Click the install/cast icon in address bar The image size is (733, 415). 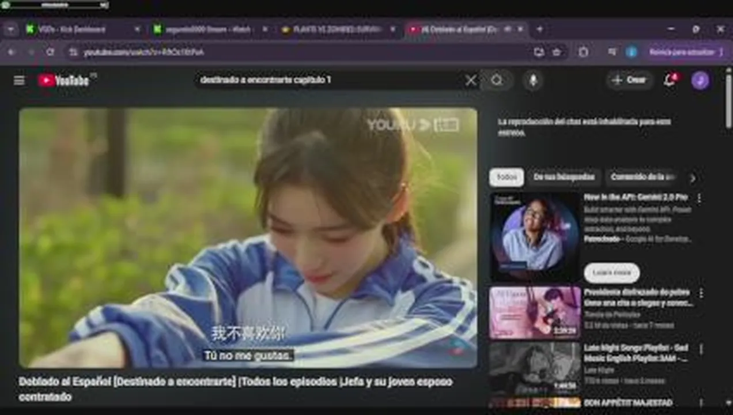tap(539, 52)
